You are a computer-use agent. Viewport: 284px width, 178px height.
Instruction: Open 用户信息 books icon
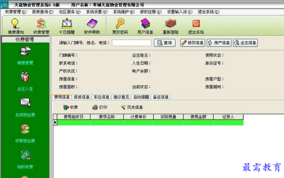[x=145, y=26]
